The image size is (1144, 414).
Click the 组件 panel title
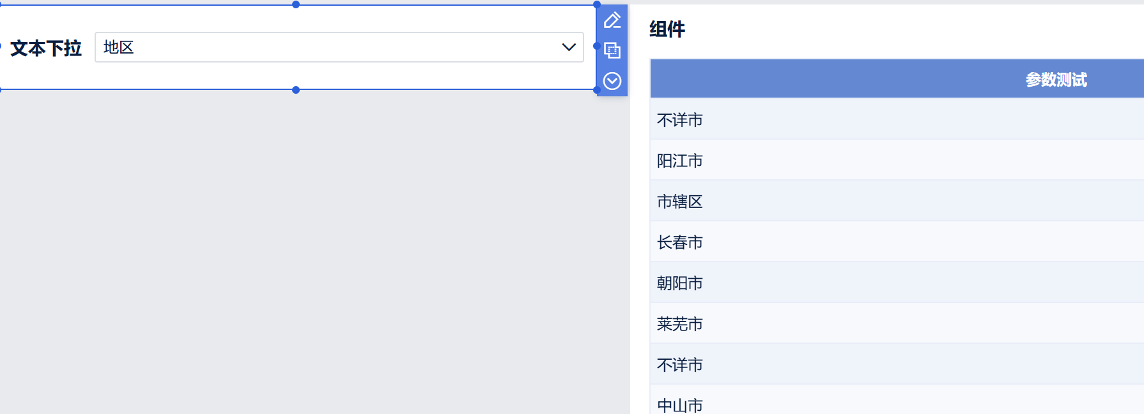coord(667,29)
